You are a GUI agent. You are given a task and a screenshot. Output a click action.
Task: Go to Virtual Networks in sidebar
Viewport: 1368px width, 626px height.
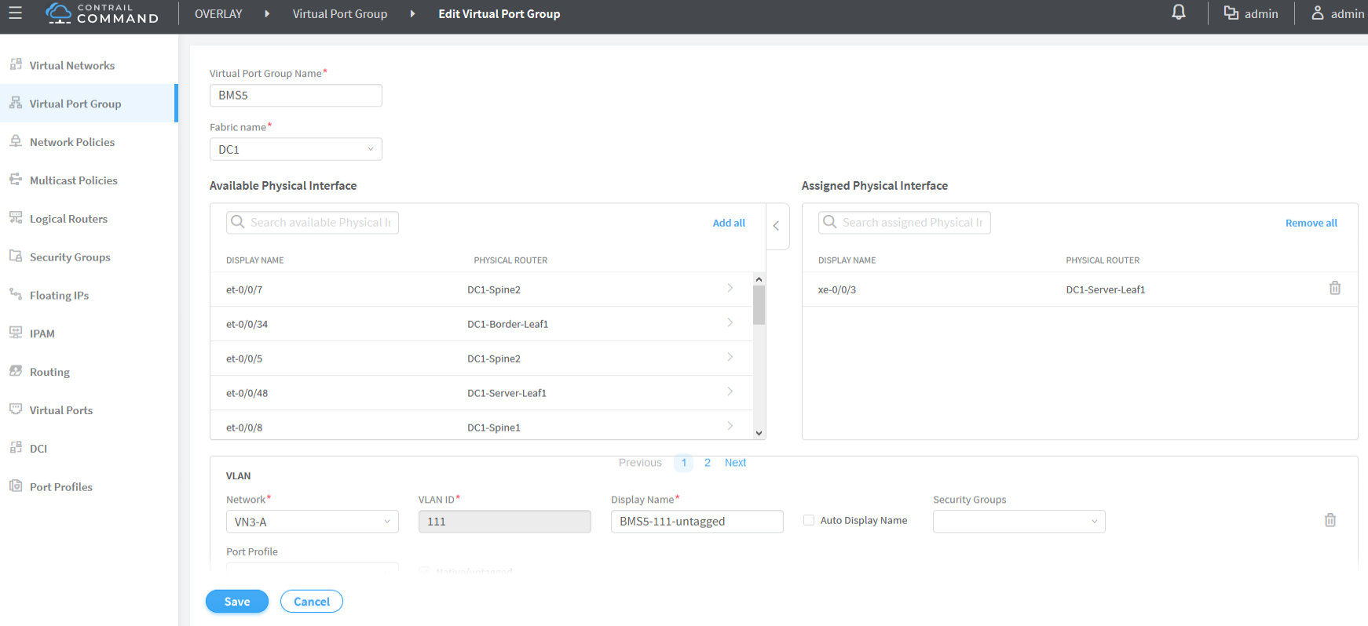coord(71,66)
